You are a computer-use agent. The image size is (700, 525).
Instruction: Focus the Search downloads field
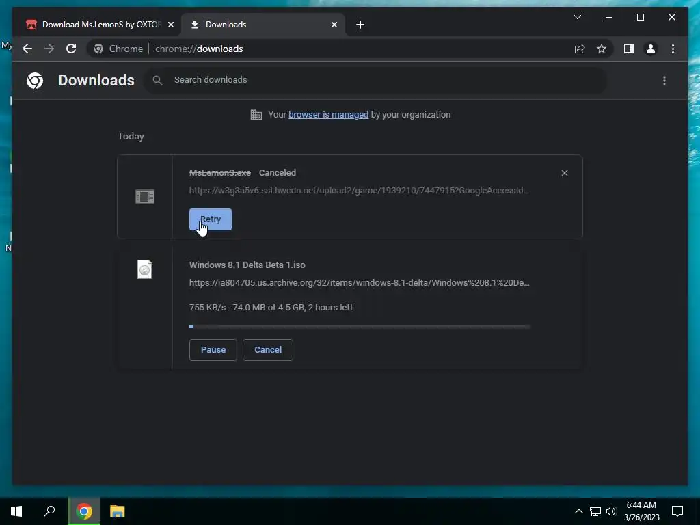375,81
